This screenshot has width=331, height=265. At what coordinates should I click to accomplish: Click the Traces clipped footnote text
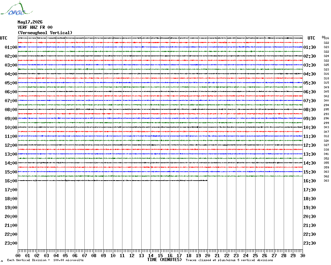click(x=229, y=260)
